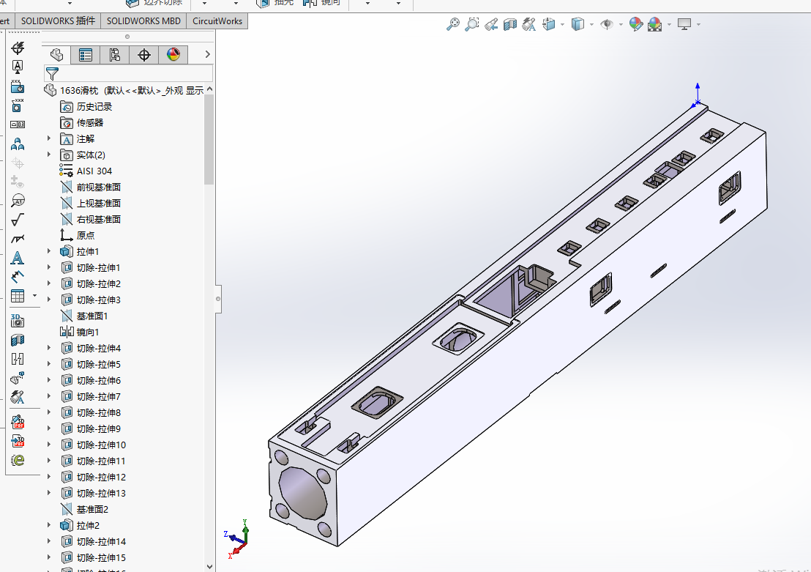Click the feature tree vertical scrollbar thumb
Viewport: 811px width, 572px height.
click(209, 139)
